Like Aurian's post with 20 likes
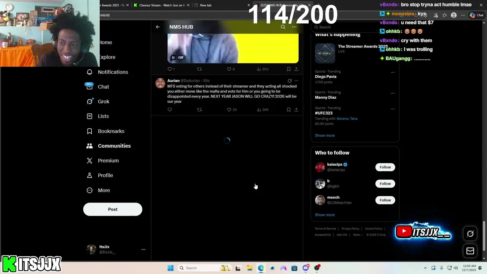The height and width of the screenshot is (274, 487). (232, 110)
